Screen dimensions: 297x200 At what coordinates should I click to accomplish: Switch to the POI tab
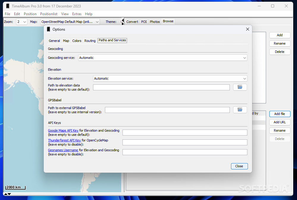point(144,22)
